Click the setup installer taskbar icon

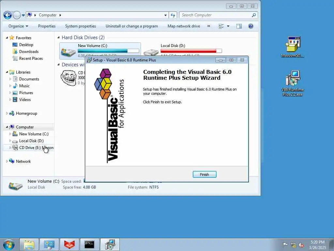pyautogui.click(x=110, y=244)
